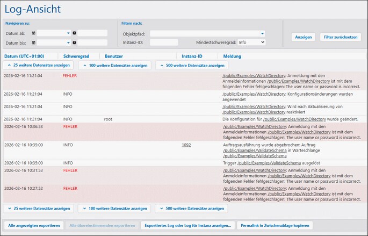Click the Benutzer column header
368x236 pixels.
pos(114,56)
